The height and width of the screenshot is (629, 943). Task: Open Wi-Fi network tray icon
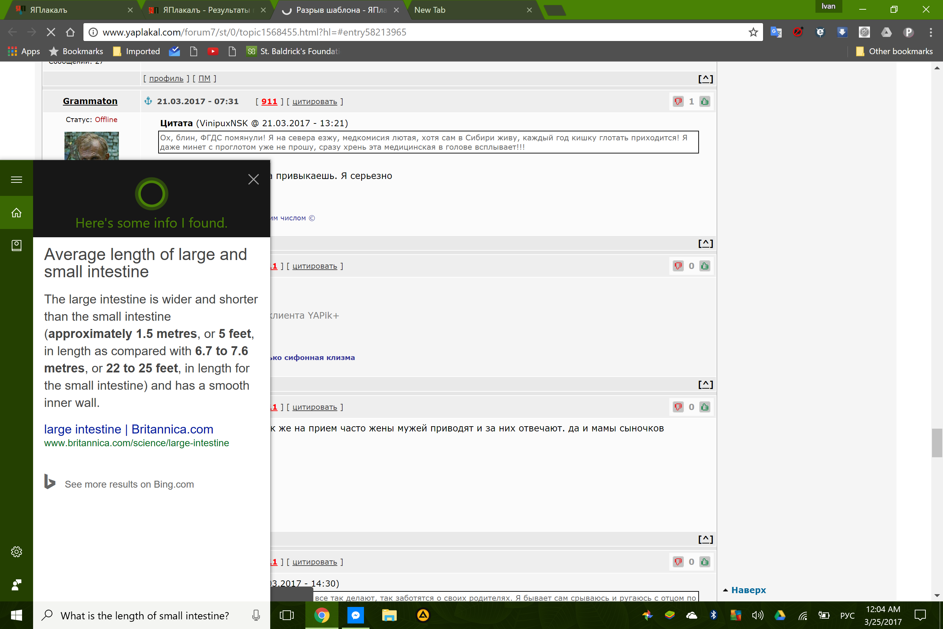pos(803,616)
